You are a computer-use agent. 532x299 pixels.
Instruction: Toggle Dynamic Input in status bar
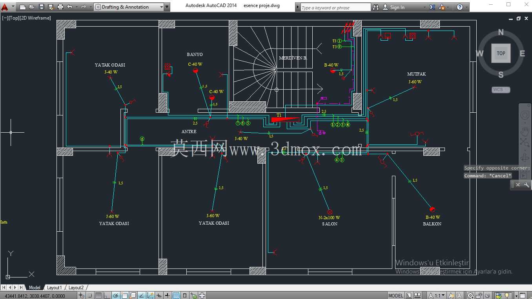(x=159, y=295)
